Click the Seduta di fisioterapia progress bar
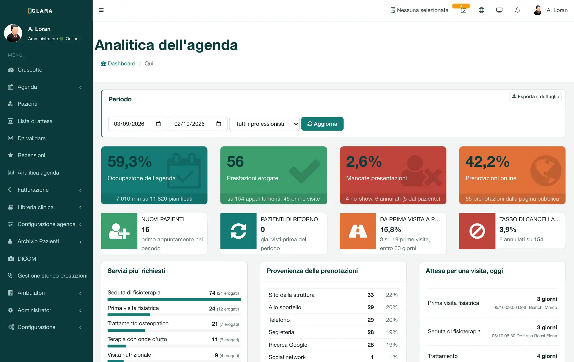Image resolution: width=574 pixels, height=362 pixels. pyautogui.click(x=174, y=300)
